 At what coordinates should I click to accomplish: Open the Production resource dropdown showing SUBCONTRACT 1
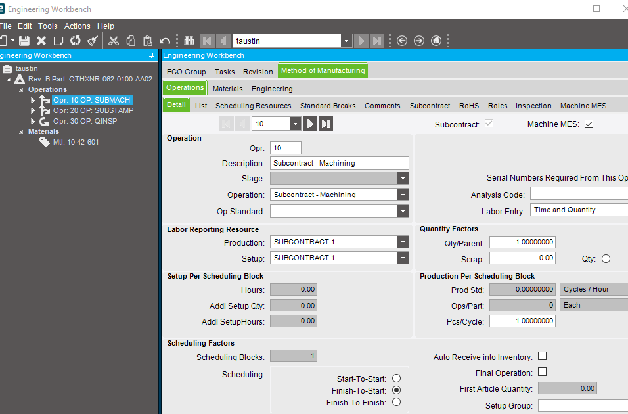click(402, 242)
